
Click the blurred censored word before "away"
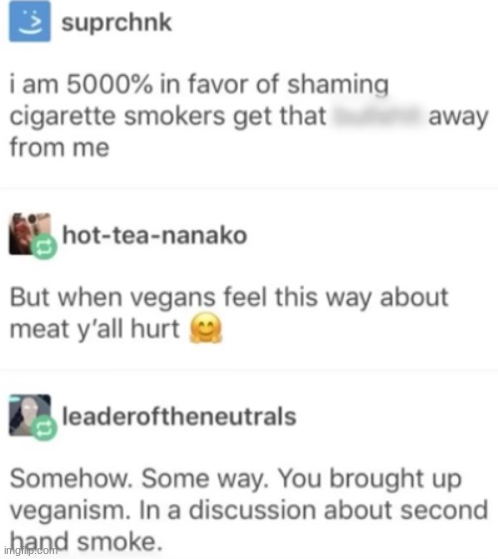click(376, 116)
